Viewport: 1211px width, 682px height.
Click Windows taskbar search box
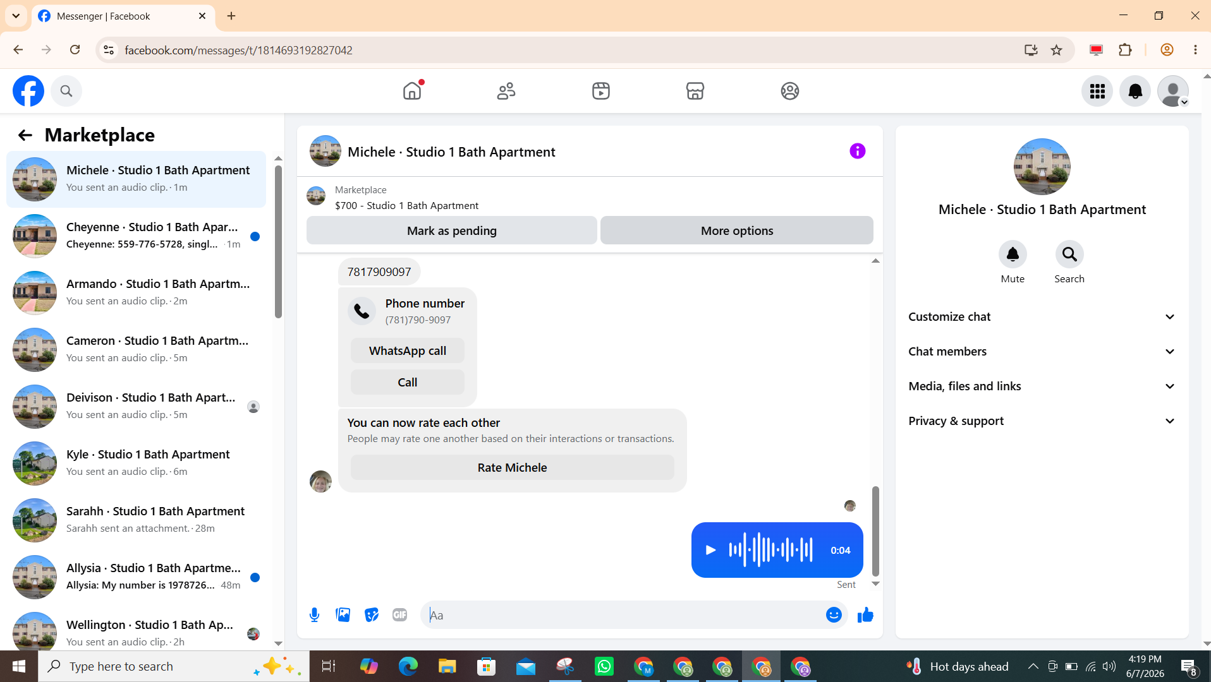(x=174, y=666)
